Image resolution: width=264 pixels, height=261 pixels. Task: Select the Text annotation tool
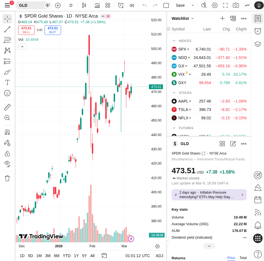pyautogui.click(x=7, y=82)
